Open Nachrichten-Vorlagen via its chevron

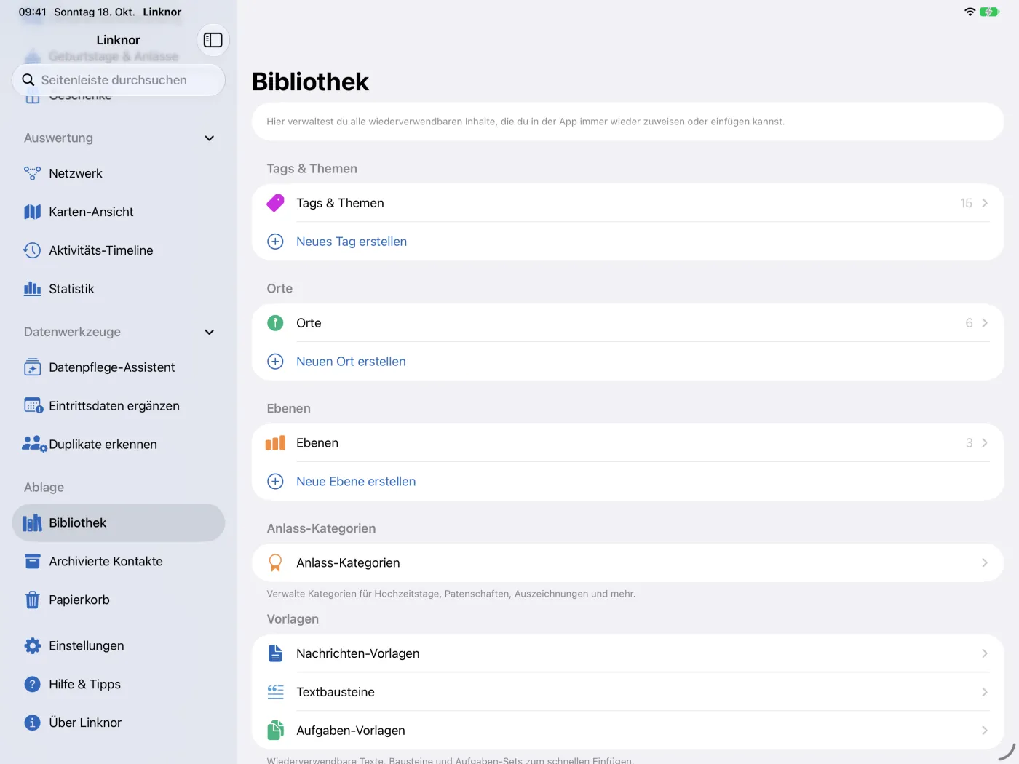[x=985, y=653]
